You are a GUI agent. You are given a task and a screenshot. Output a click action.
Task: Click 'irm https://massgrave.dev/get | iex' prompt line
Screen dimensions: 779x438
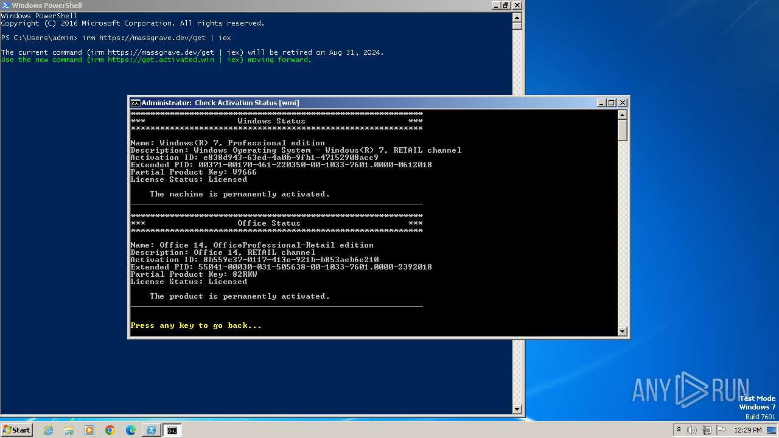click(x=116, y=38)
